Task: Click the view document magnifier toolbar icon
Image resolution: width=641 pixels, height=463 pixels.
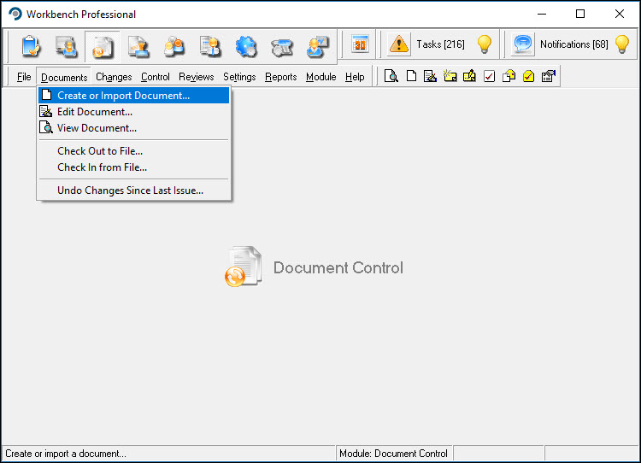Action: click(x=391, y=76)
